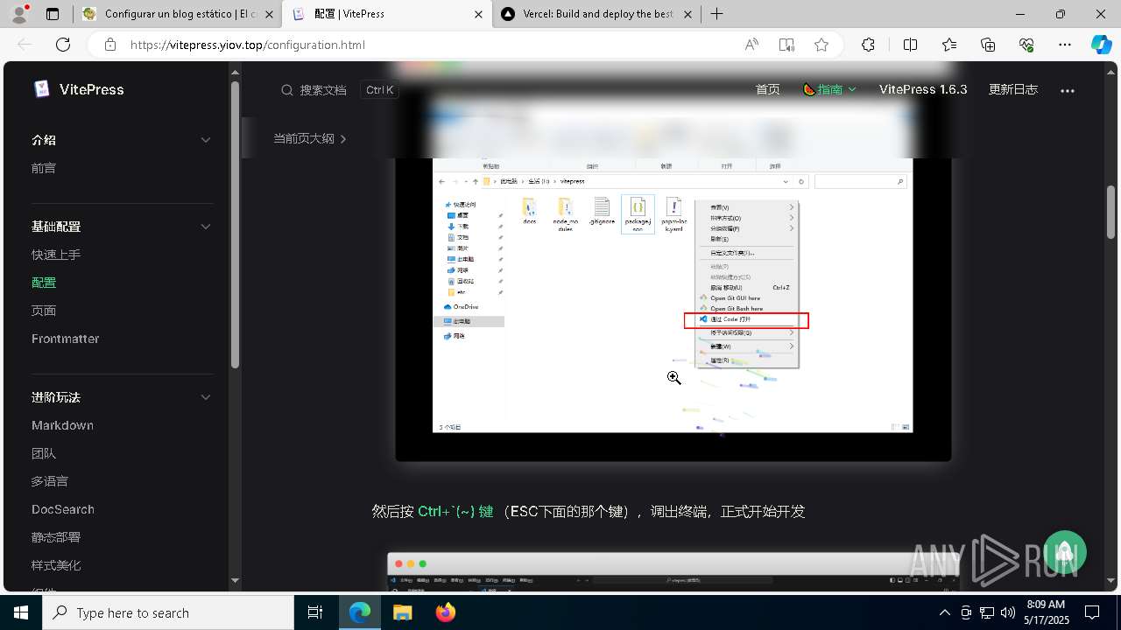Open the tab actions menu icon
The image size is (1121, 630).
(53, 14)
